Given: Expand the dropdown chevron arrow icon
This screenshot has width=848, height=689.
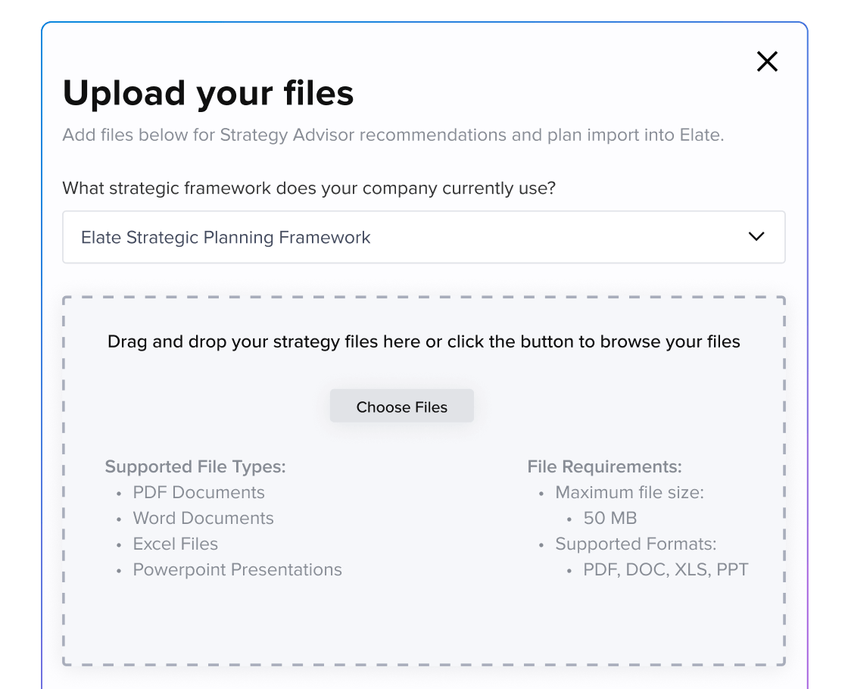Looking at the screenshot, I should tap(756, 236).
